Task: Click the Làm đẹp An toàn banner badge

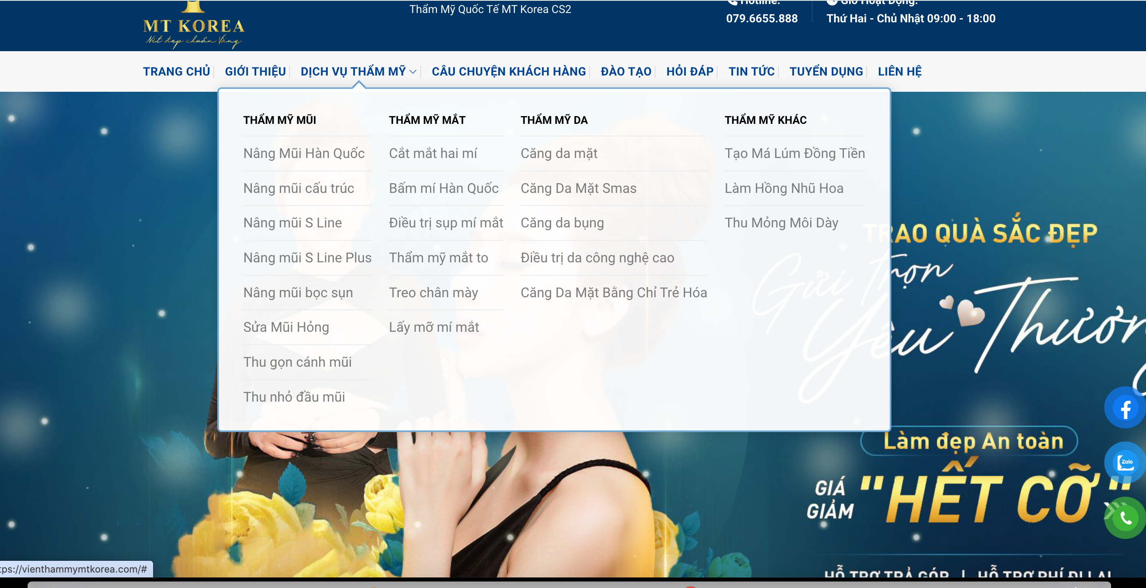Action: click(x=973, y=441)
